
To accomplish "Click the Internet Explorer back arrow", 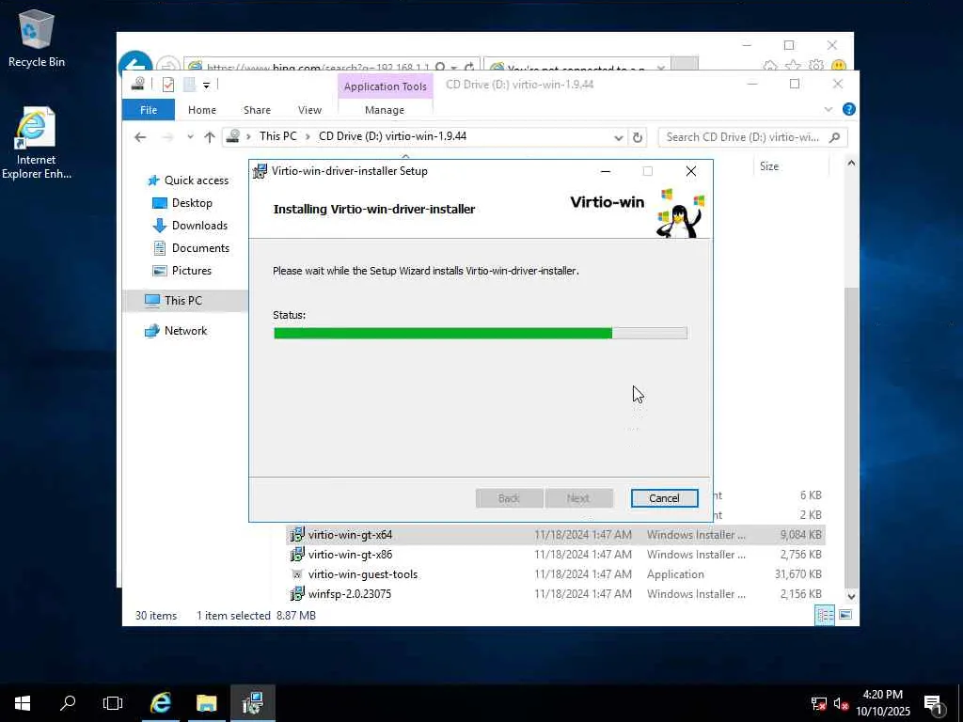I will [135, 63].
